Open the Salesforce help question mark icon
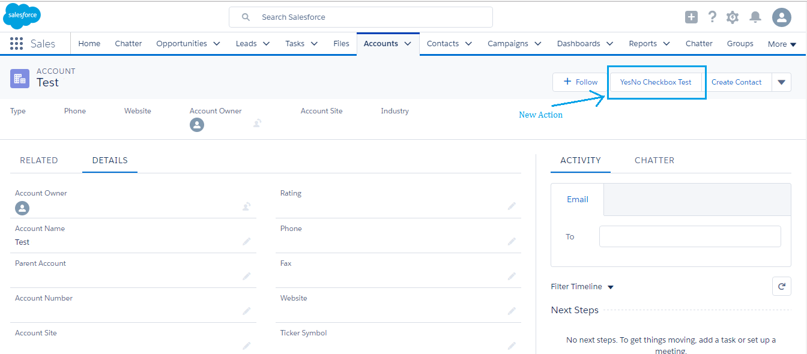 click(712, 17)
